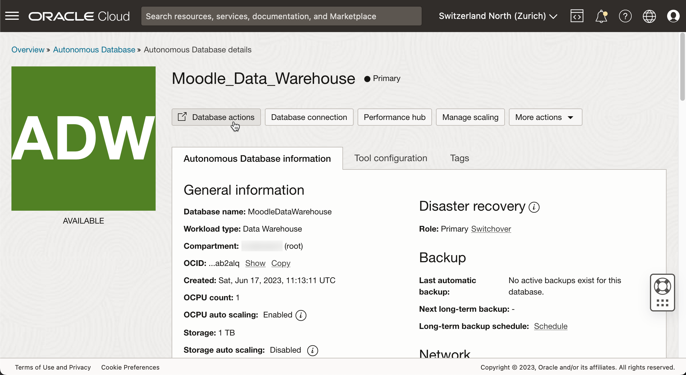Open the help question mark icon

coord(625,16)
